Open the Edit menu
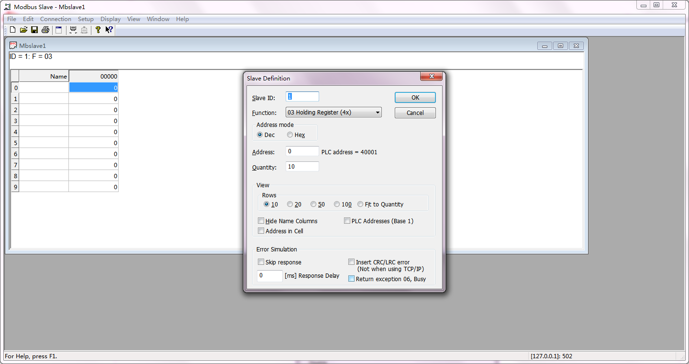 28,19
